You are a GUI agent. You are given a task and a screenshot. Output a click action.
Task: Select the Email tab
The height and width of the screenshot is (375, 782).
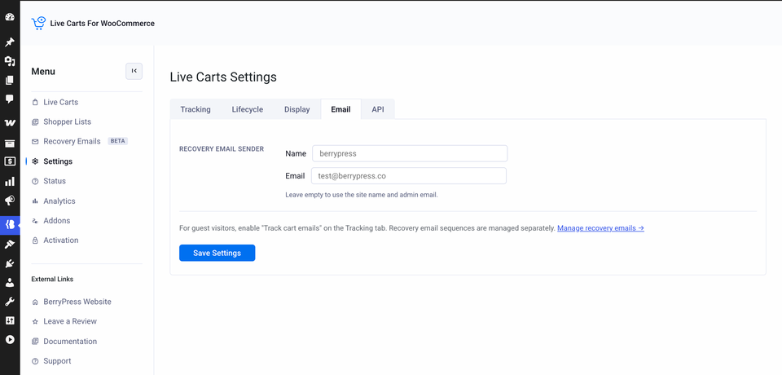(340, 109)
